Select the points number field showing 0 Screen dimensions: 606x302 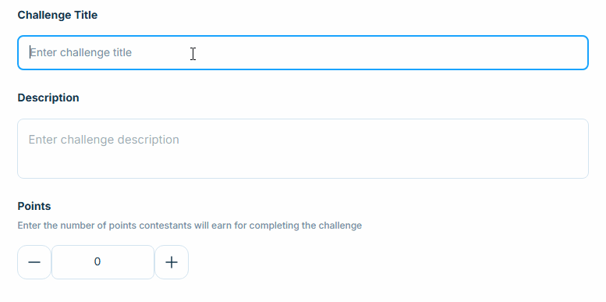[x=103, y=262]
